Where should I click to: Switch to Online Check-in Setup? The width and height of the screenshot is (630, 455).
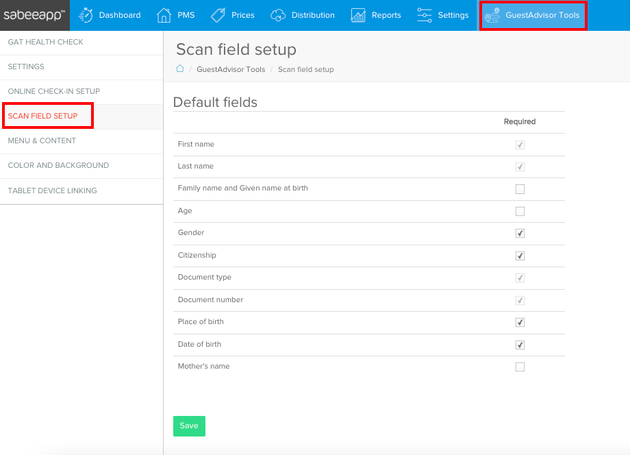[54, 91]
